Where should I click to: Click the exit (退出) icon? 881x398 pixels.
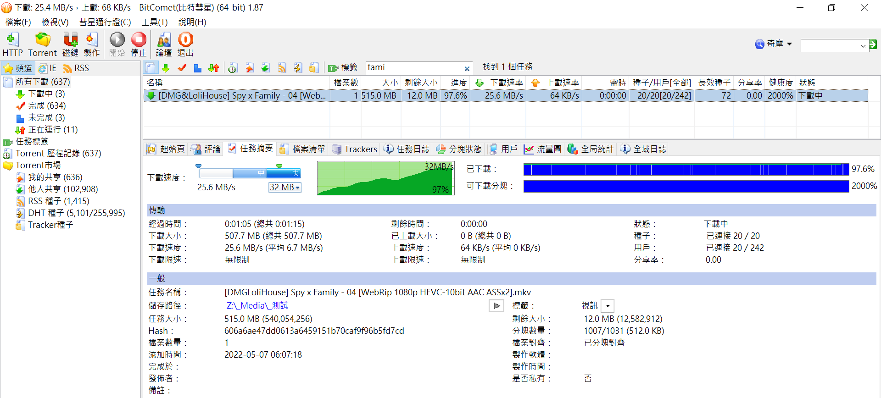coord(185,44)
